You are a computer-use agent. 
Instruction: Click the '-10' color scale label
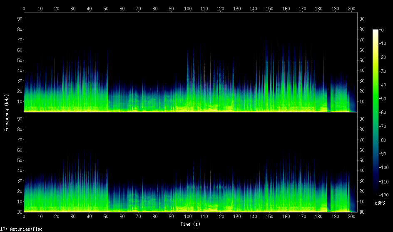tap(382, 44)
